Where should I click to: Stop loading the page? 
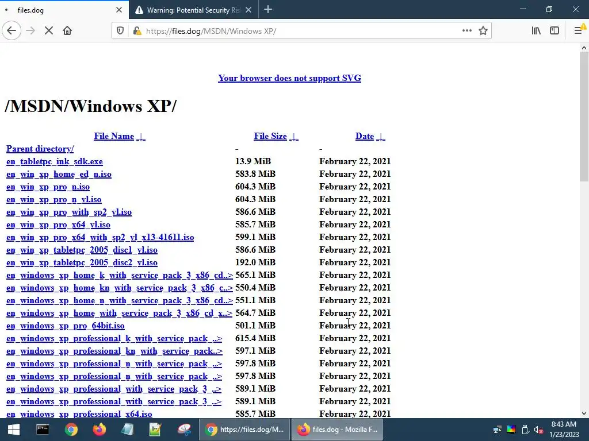pos(49,31)
